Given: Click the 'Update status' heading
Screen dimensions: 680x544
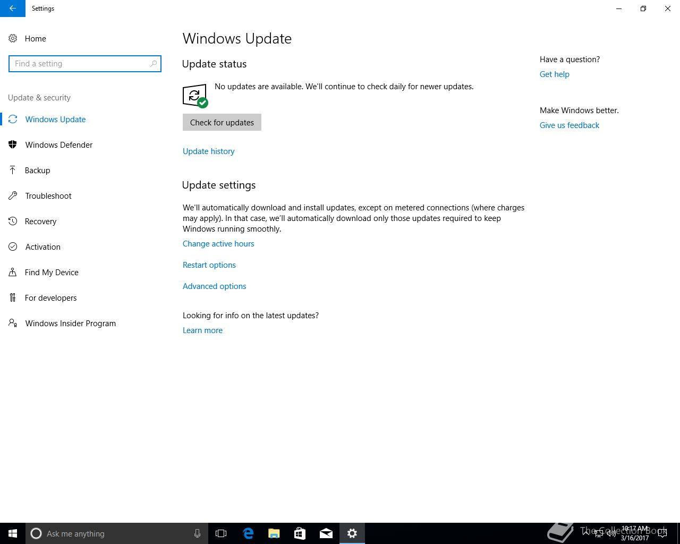Looking at the screenshot, I should tap(214, 64).
